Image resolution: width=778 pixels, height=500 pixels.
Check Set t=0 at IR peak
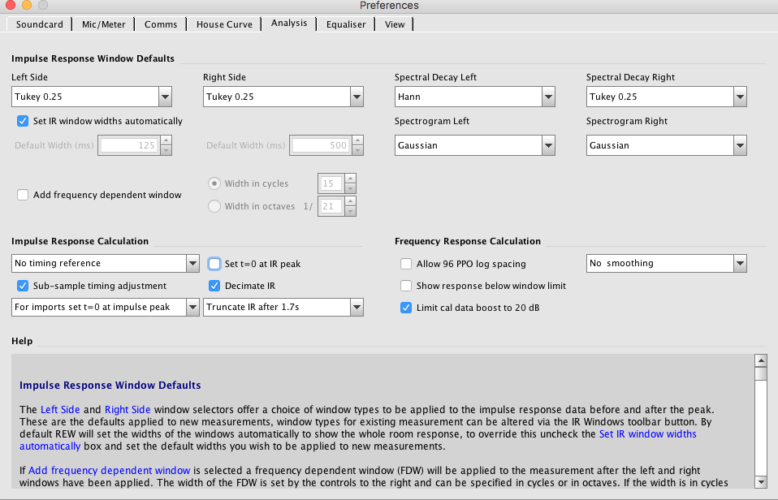tap(214, 264)
